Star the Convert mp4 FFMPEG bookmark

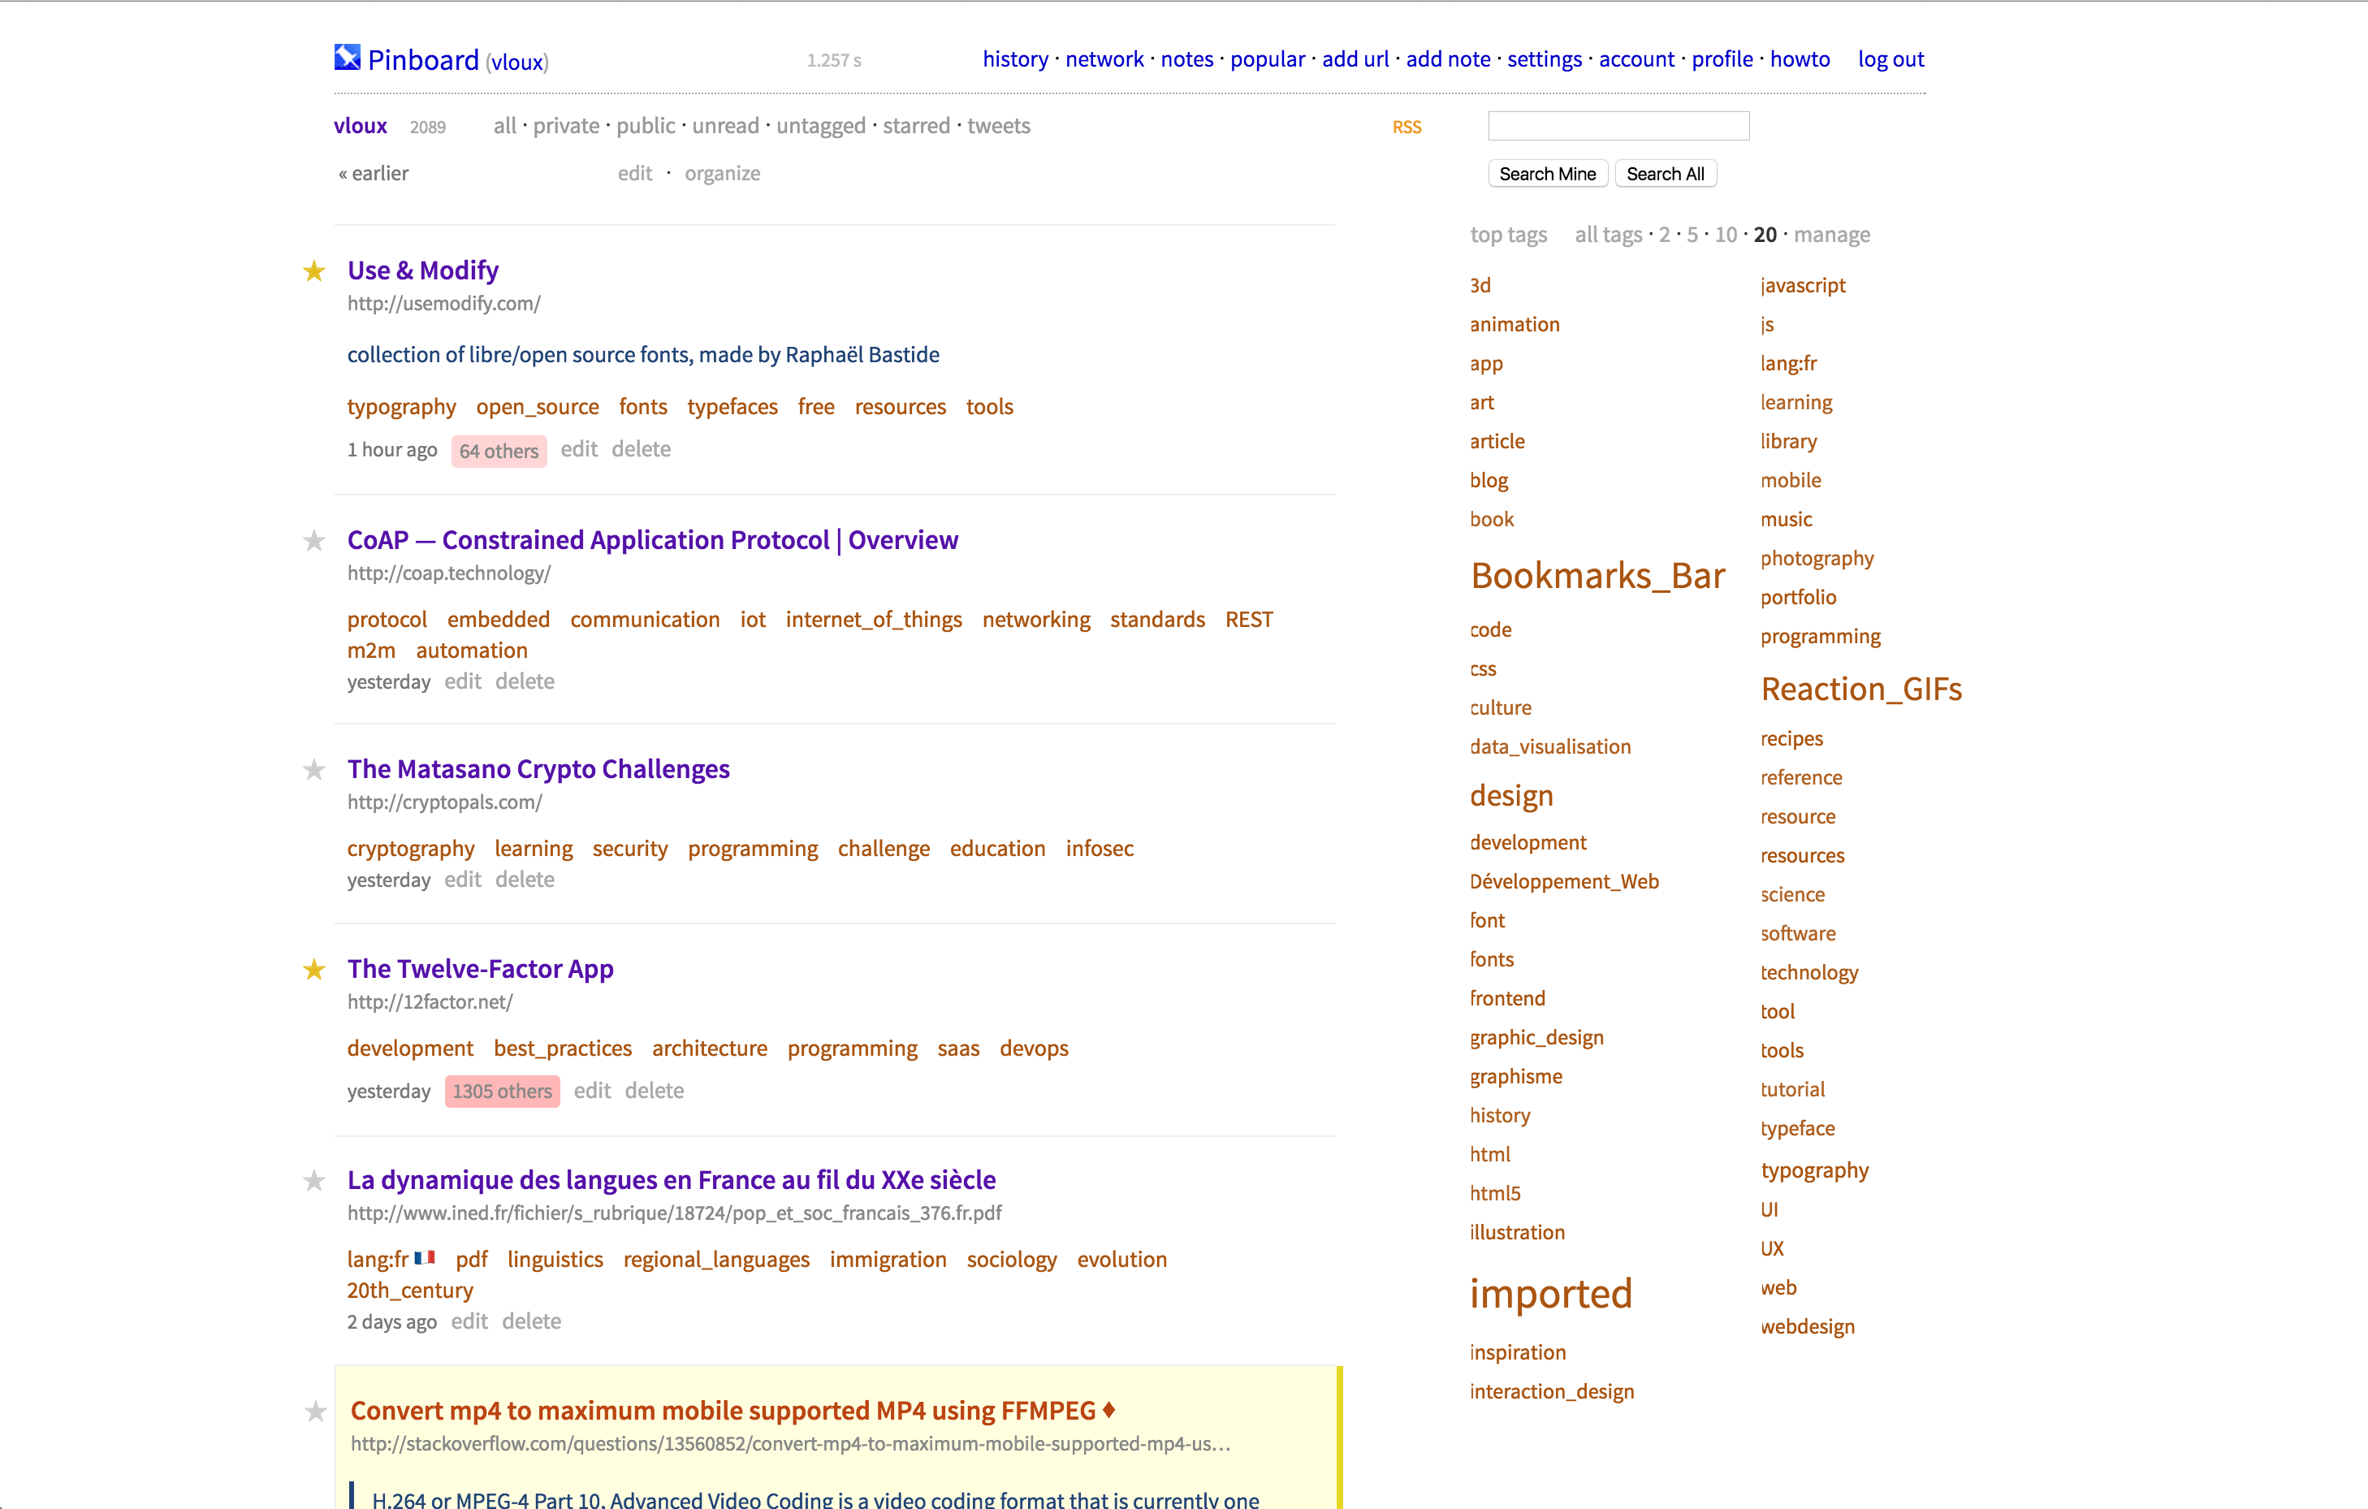point(315,1412)
